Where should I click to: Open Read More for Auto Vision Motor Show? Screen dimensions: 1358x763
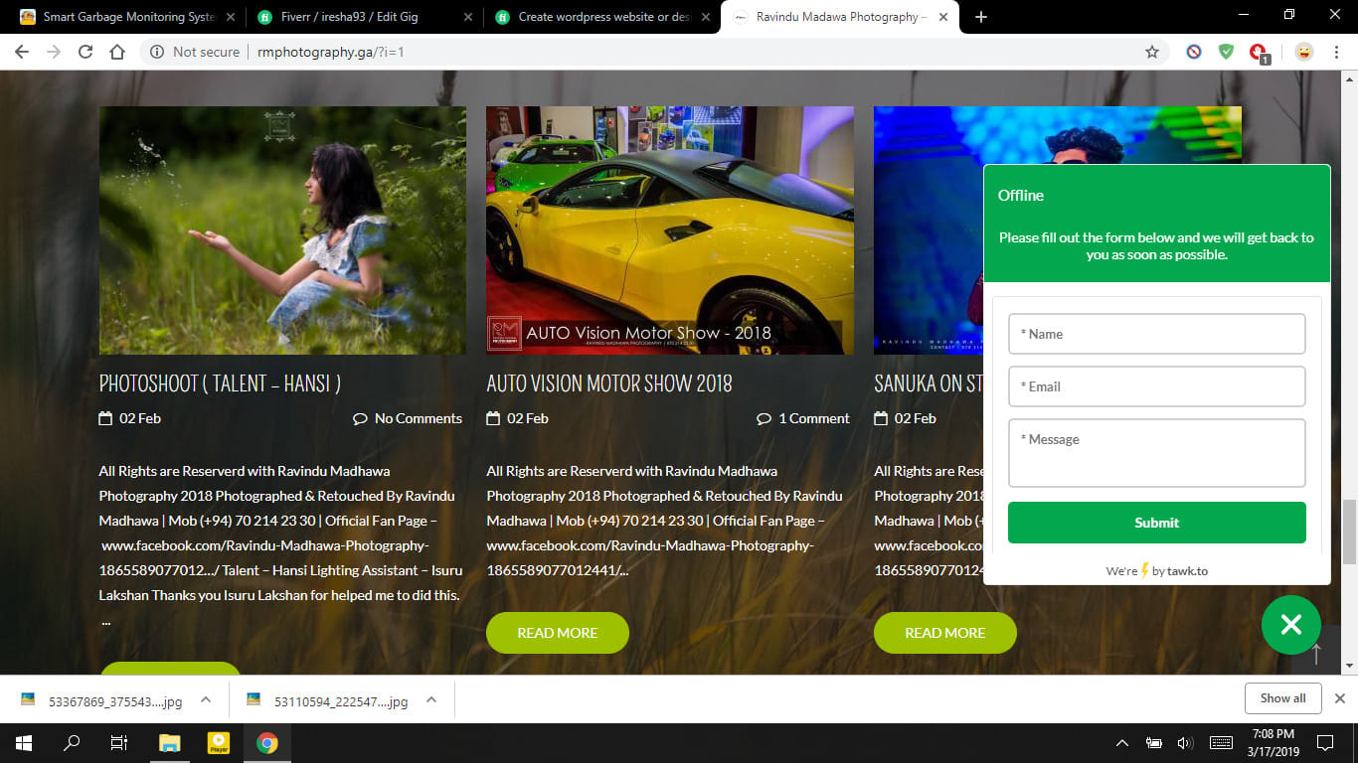(558, 633)
